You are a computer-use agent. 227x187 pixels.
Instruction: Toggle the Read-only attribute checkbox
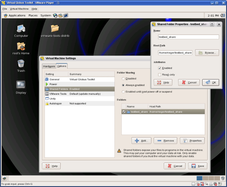pos(160,75)
